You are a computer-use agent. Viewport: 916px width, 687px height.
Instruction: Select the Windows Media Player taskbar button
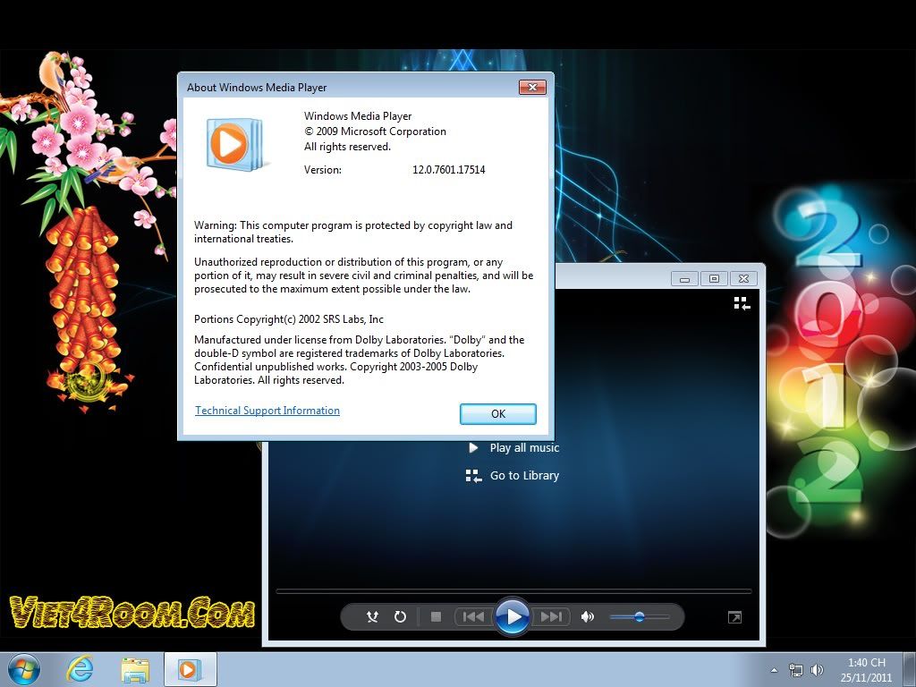click(191, 669)
